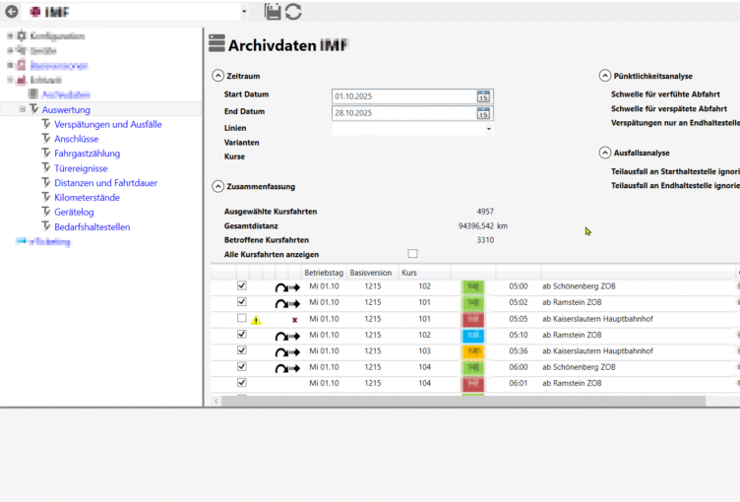Click the save disk icon in toolbar
The image size is (740, 502).
[273, 12]
